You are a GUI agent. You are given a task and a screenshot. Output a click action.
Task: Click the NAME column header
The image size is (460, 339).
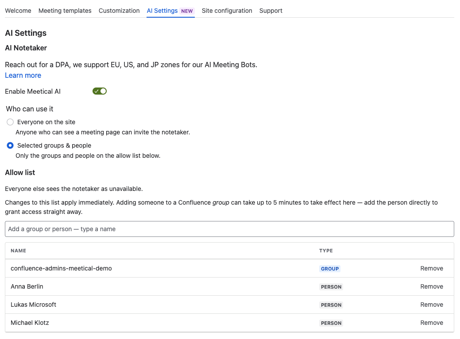click(18, 251)
